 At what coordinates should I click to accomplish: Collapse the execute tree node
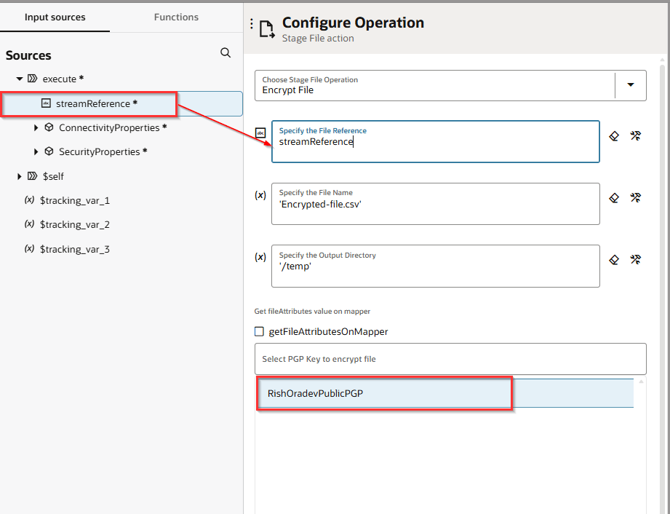pos(20,79)
